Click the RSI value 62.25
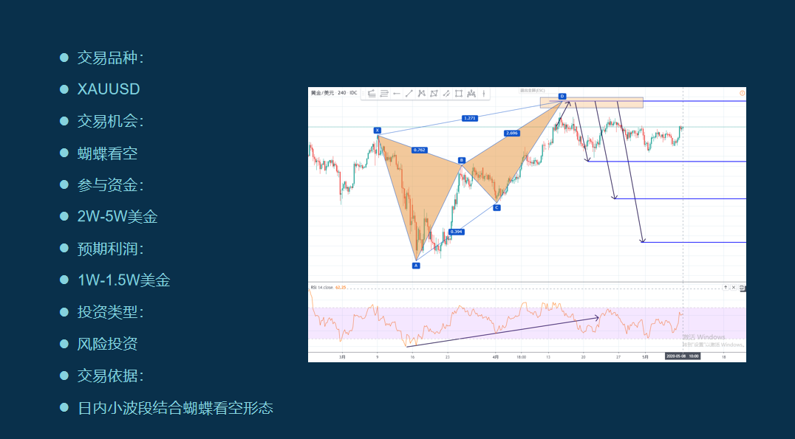 point(341,288)
